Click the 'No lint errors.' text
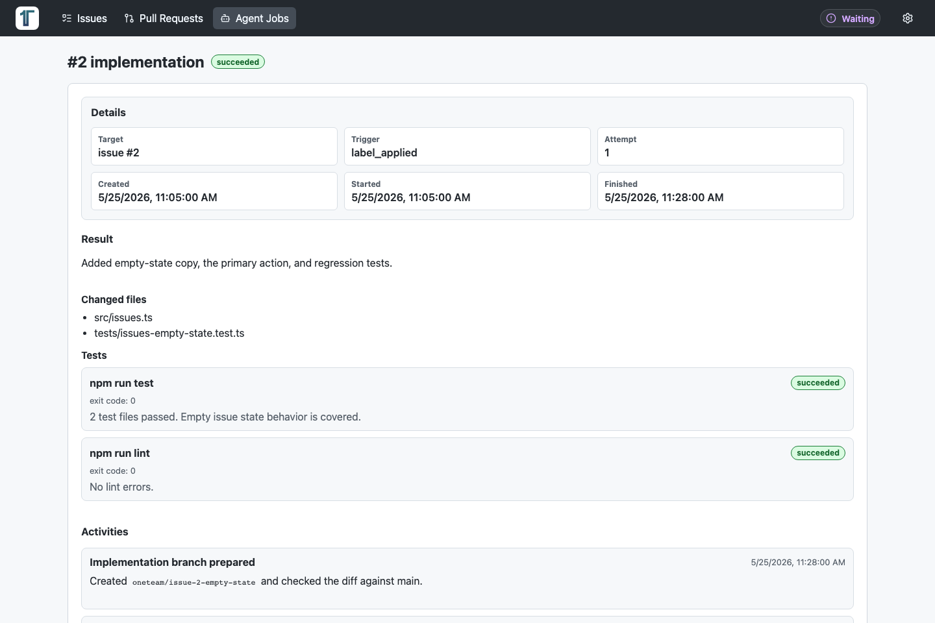Viewport: 935px width, 623px height. coord(121,487)
